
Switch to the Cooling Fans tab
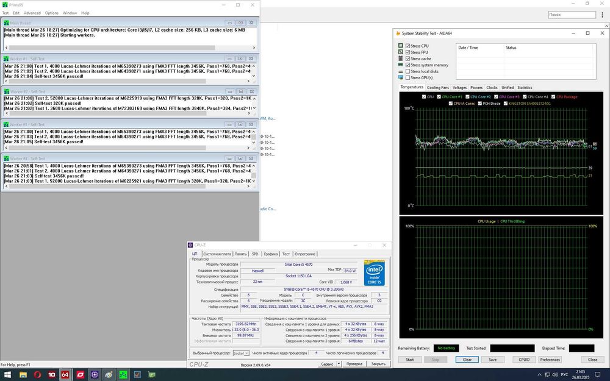(438, 87)
